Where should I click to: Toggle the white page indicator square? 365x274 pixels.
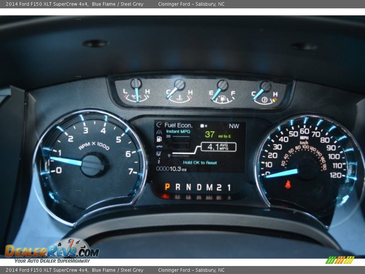[x=202, y=126]
